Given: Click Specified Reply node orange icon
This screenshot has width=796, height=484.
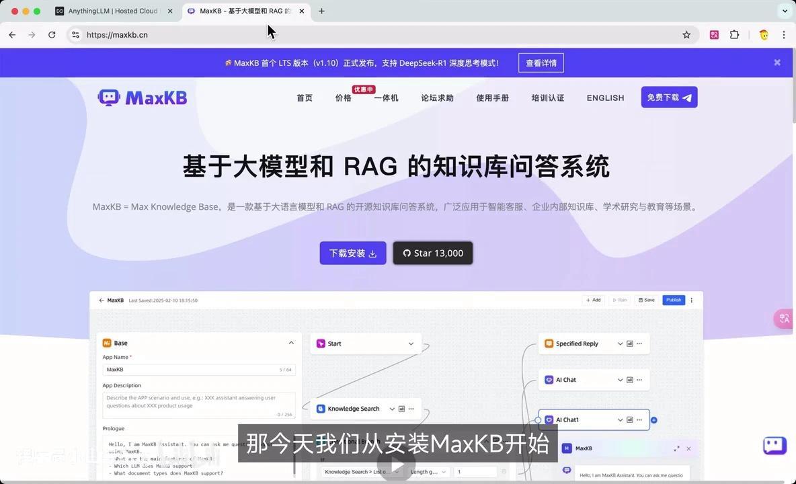Looking at the screenshot, I should click(549, 344).
